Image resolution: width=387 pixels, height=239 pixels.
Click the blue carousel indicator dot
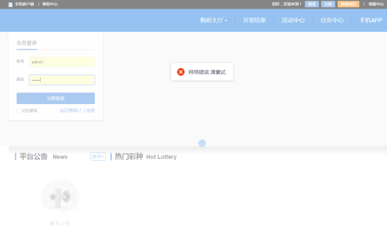(x=202, y=143)
